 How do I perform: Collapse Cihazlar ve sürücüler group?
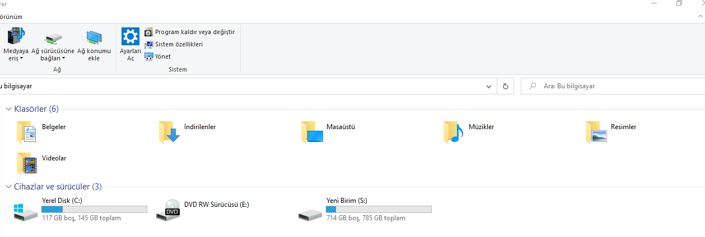click(x=8, y=187)
